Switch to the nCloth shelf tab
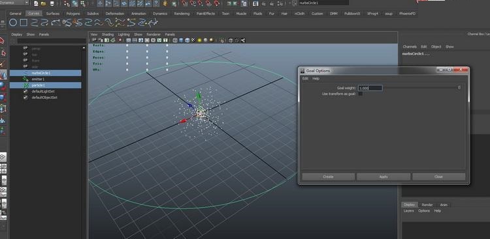The width and height of the screenshot is (490, 239). pos(299,14)
